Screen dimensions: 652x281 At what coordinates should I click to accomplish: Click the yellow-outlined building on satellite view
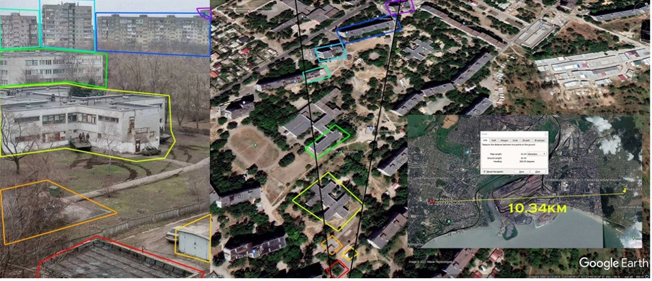(x=328, y=201)
